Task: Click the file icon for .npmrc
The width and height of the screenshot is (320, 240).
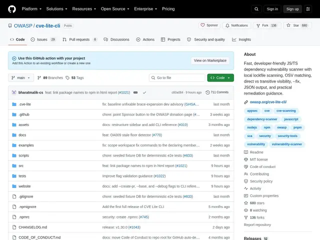Action: tap(14, 217)
